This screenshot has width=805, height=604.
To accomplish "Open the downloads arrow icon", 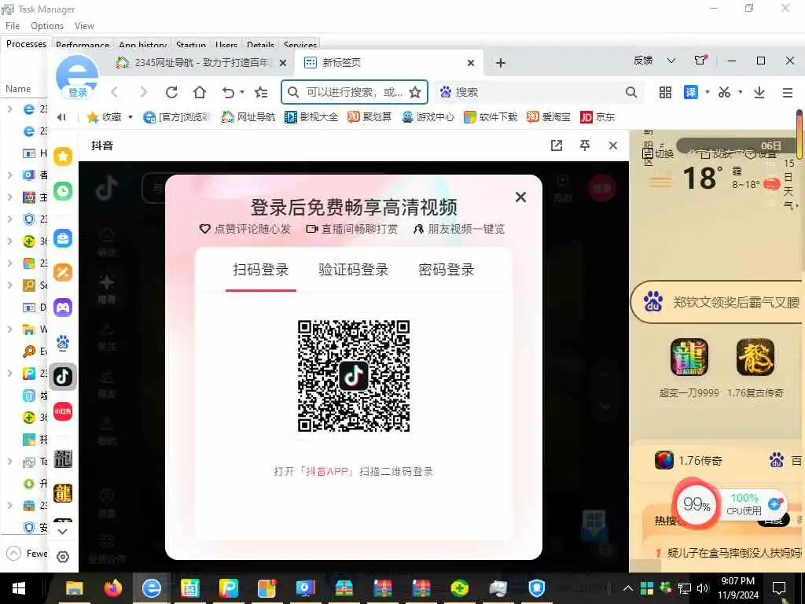I will pyautogui.click(x=759, y=93).
